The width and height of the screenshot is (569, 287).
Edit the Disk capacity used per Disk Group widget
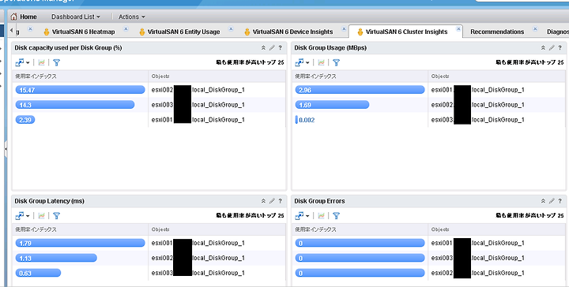tap(272, 48)
